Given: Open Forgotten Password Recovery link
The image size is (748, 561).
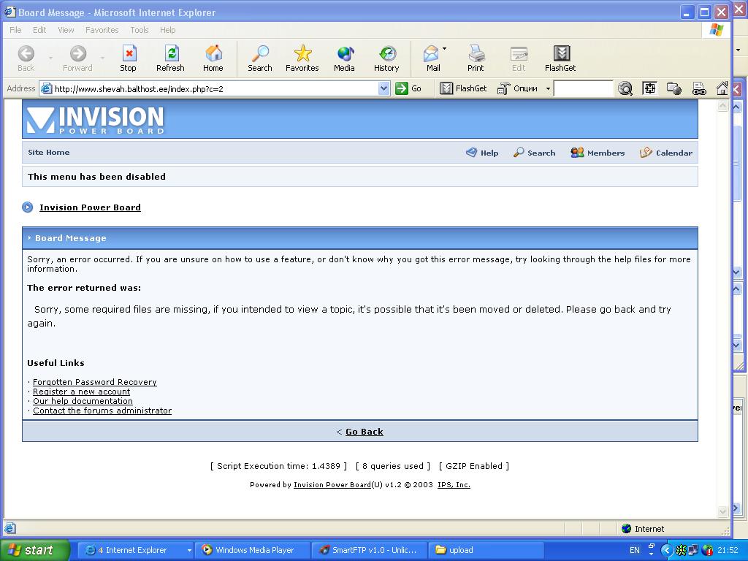Looking at the screenshot, I should tap(94, 382).
